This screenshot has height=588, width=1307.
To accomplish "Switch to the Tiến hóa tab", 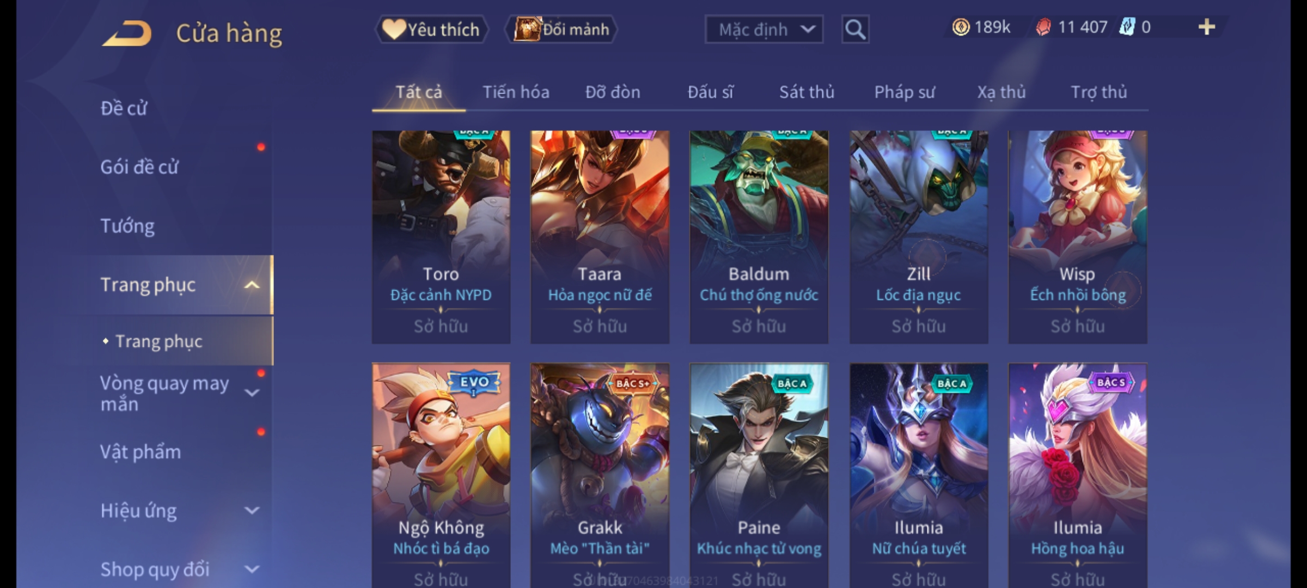I will (516, 92).
